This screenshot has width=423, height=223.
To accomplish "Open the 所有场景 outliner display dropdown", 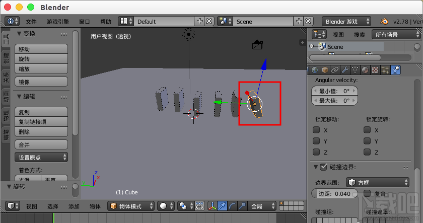I will tap(396, 35).
